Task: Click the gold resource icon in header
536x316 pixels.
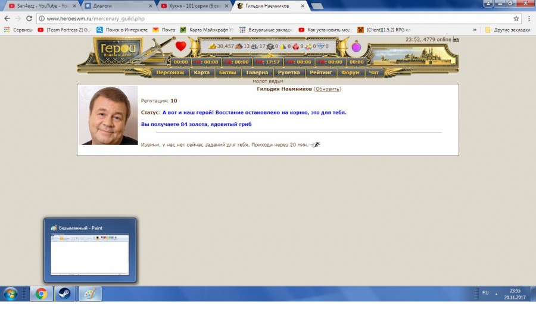Action: 212,46
